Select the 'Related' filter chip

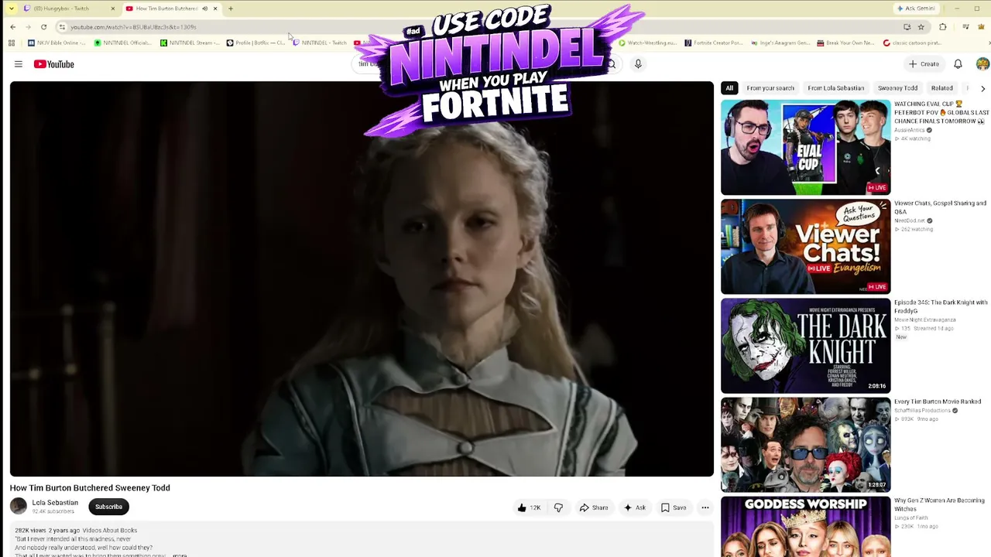tap(942, 88)
